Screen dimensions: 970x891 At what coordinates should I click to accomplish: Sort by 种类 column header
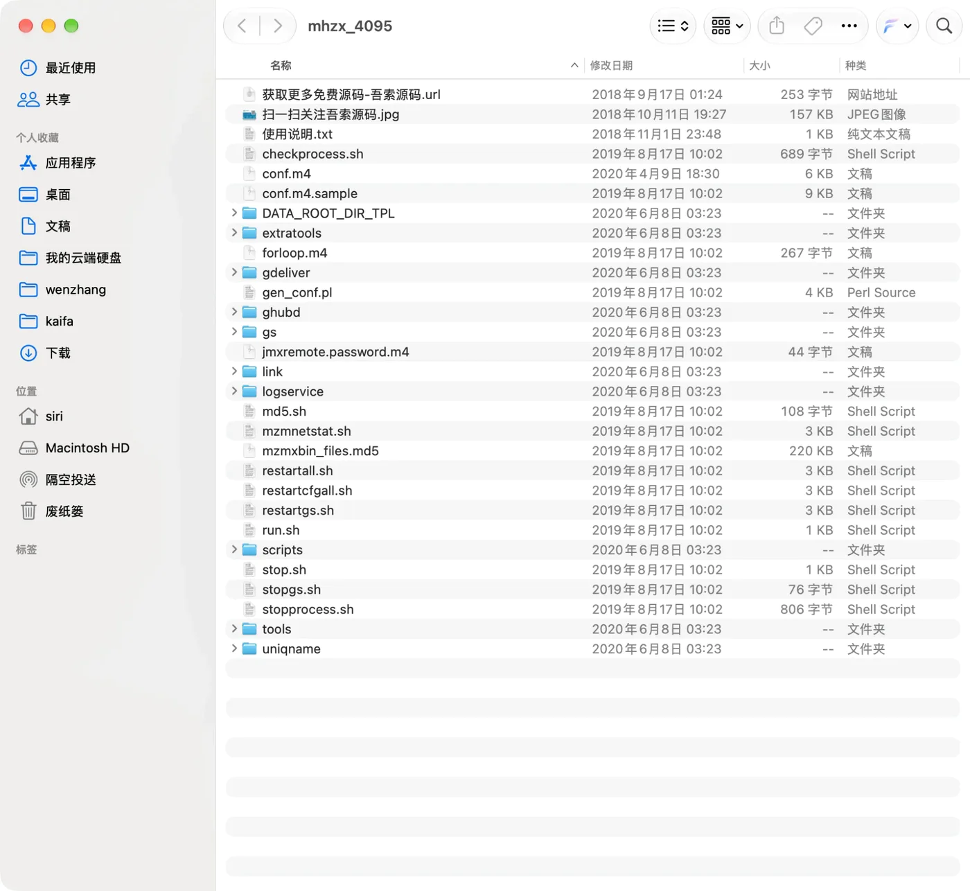[x=856, y=66]
